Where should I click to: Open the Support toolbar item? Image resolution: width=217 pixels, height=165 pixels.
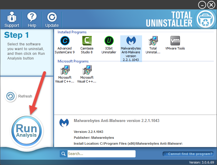(12, 20)
